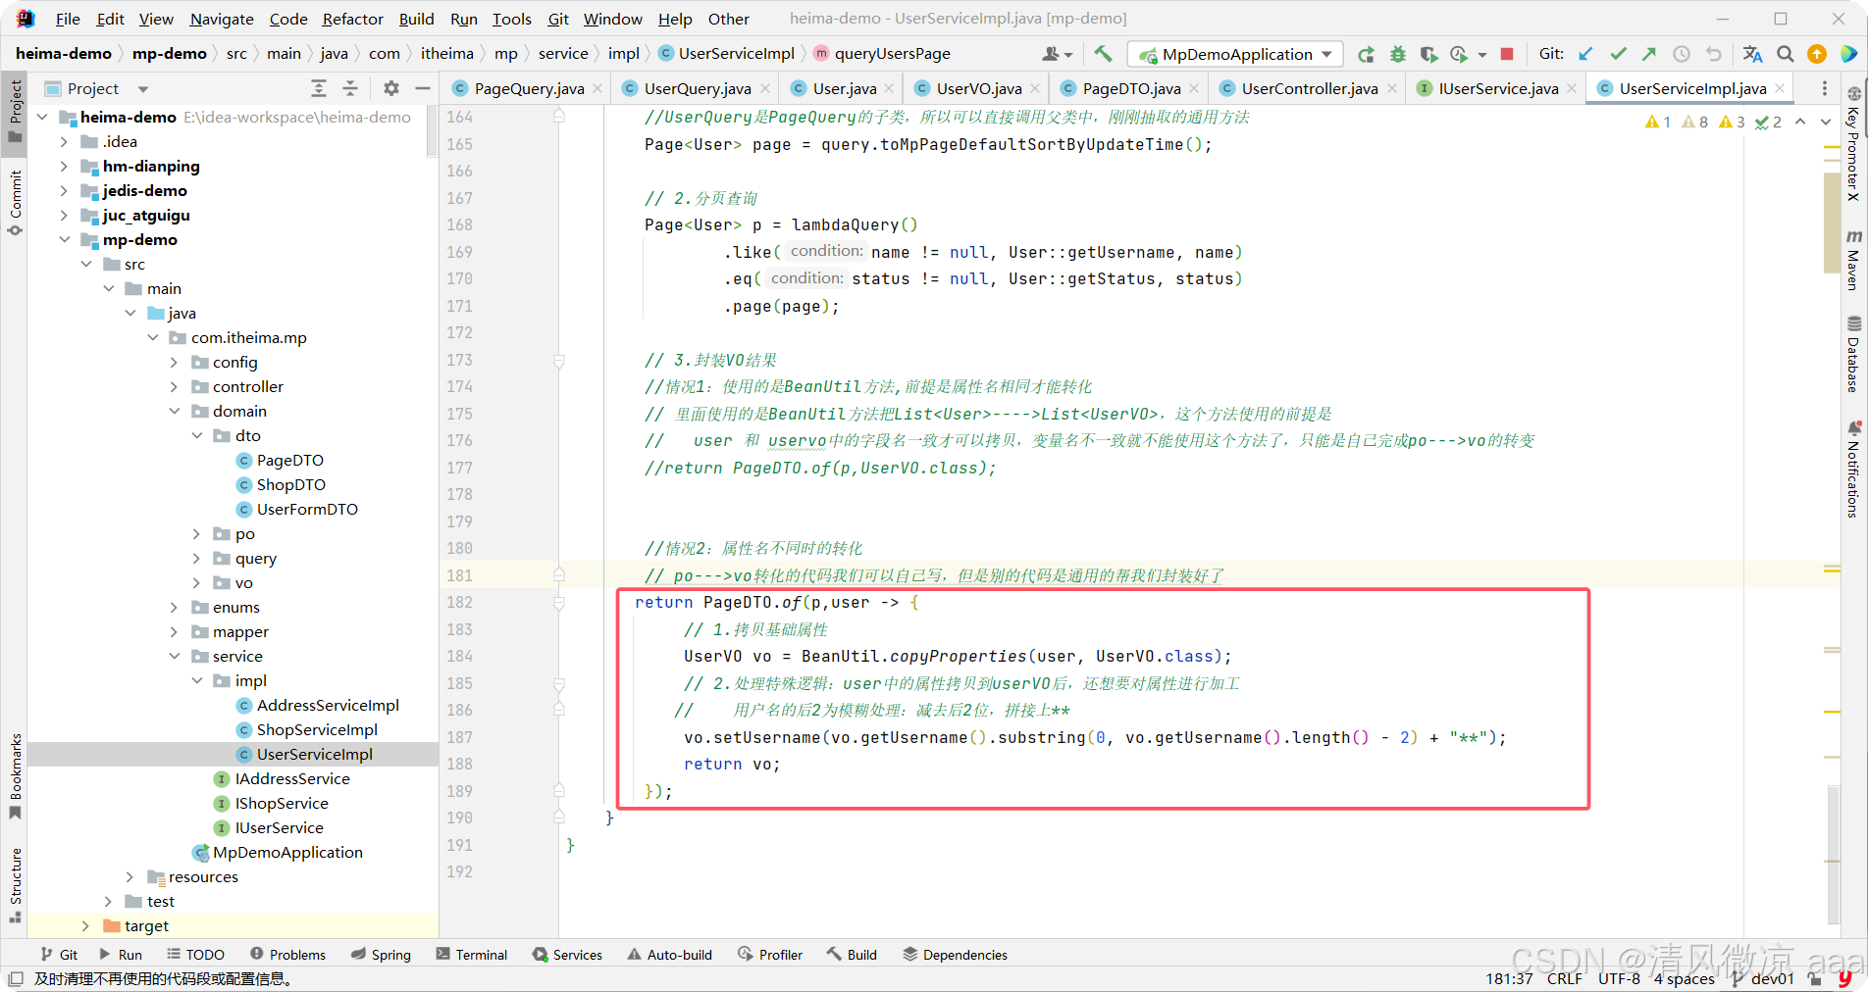Screen dimensions: 1868x992
Task: Expand the target folder node
Action: tap(85, 926)
